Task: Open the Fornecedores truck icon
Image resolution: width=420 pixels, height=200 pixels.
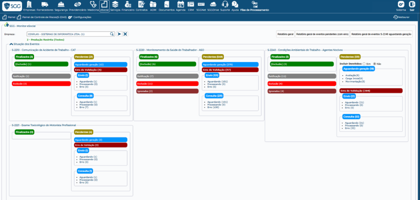Action: pyautogui.click(x=45, y=5)
